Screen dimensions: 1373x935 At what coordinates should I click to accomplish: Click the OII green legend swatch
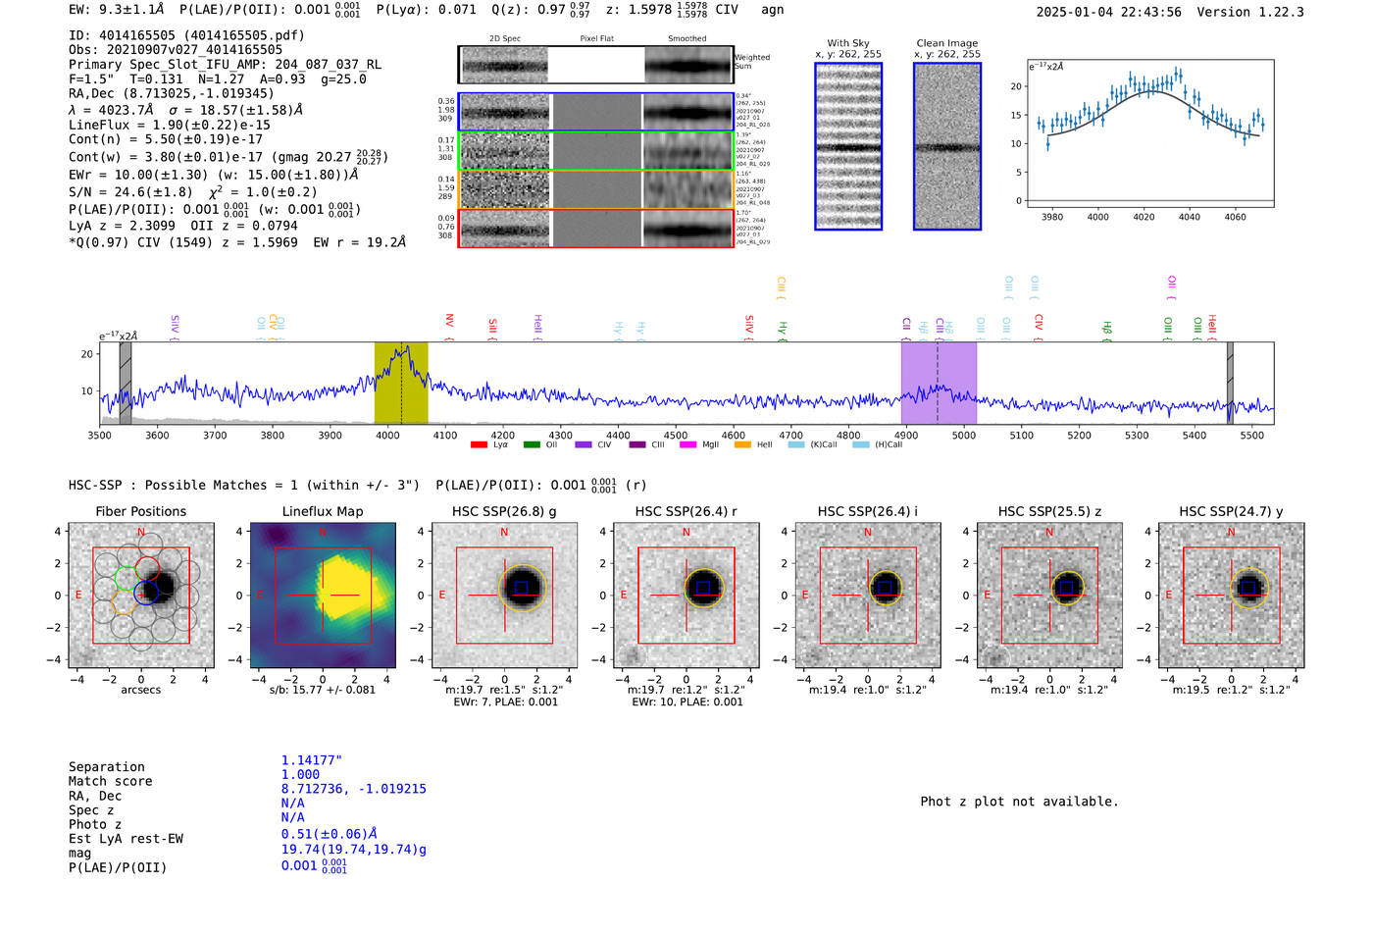click(532, 444)
